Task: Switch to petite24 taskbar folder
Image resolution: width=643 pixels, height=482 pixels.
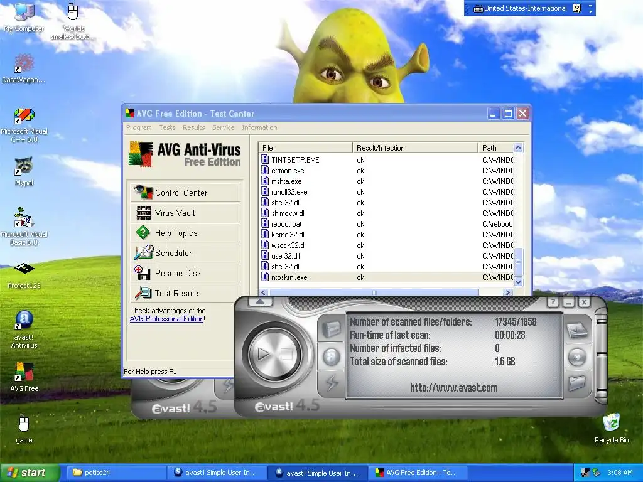Action: point(115,473)
